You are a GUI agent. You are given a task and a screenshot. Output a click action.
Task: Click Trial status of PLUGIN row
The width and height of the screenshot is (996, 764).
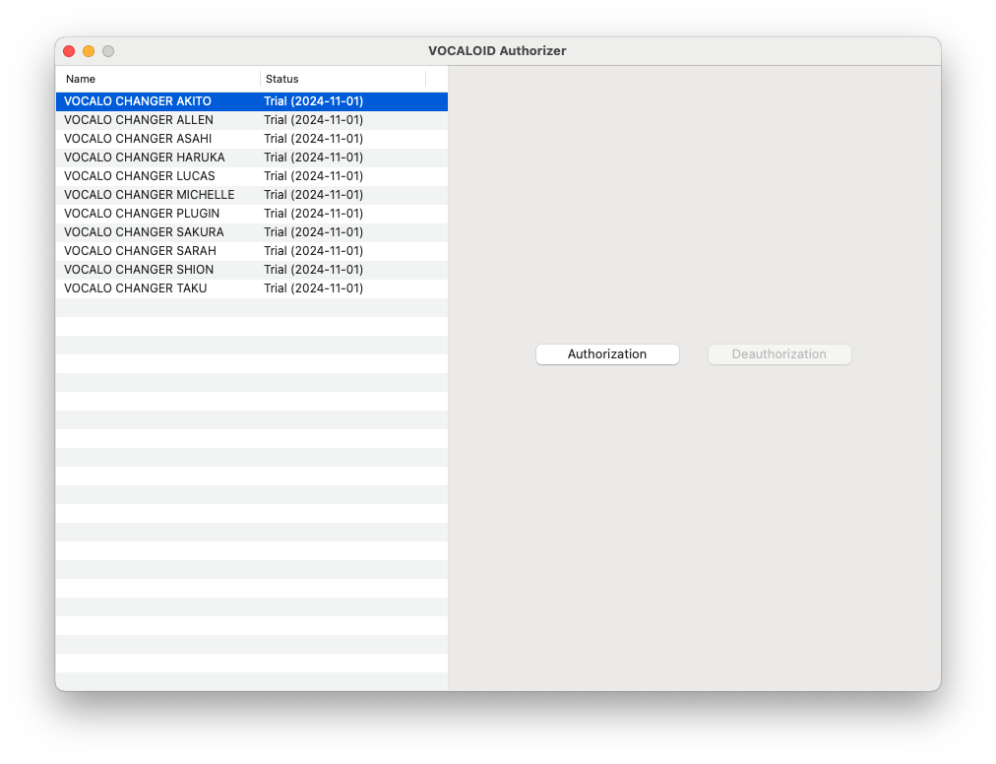(313, 214)
